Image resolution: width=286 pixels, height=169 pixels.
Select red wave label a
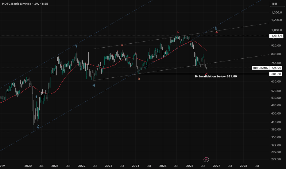122,45
